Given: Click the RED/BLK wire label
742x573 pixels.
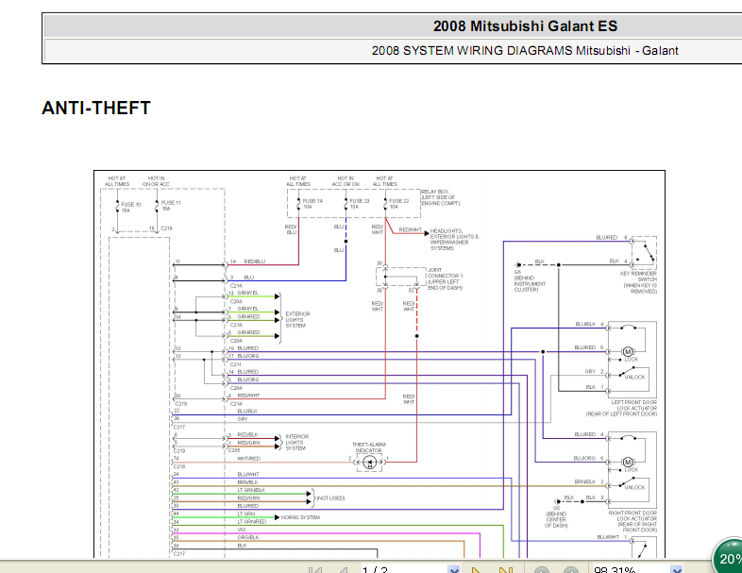Looking at the screenshot, I should [247, 435].
